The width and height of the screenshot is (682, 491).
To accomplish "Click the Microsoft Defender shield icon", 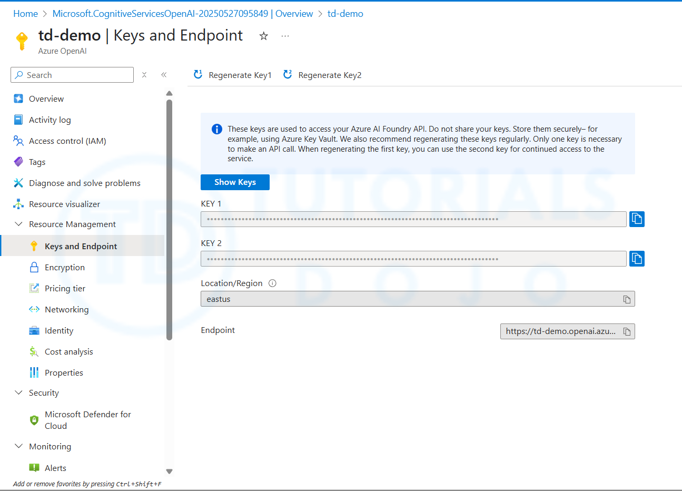I will point(34,420).
